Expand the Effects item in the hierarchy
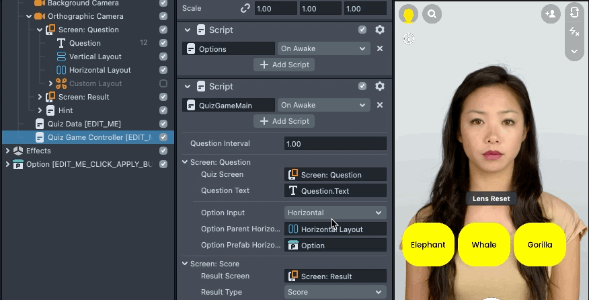 (x=7, y=151)
